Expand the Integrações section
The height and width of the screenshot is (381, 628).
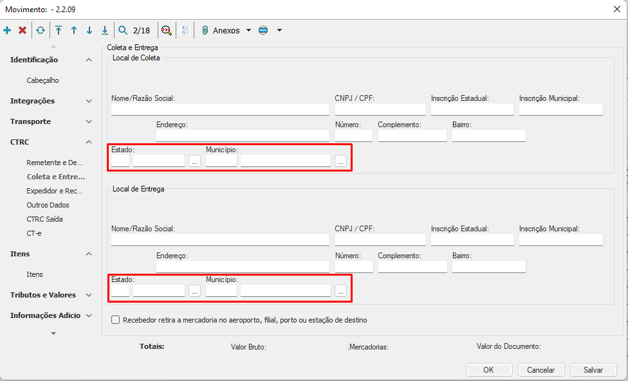(89, 101)
